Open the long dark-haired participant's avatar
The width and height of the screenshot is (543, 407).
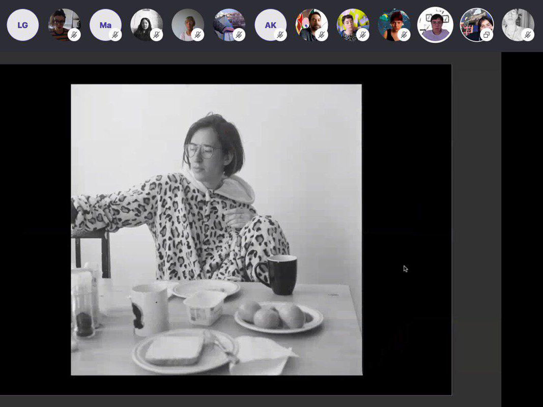tap(147, 25)
